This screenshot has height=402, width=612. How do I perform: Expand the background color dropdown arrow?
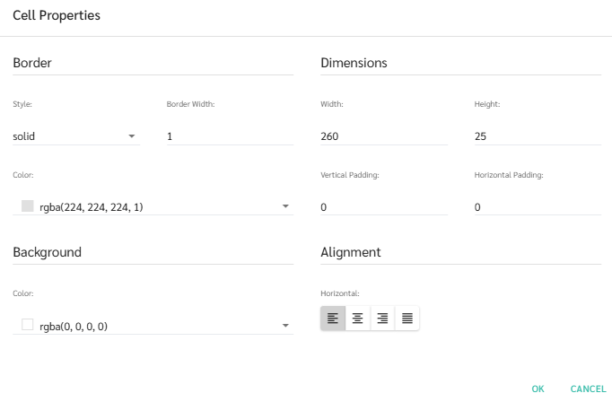[285, 325]
